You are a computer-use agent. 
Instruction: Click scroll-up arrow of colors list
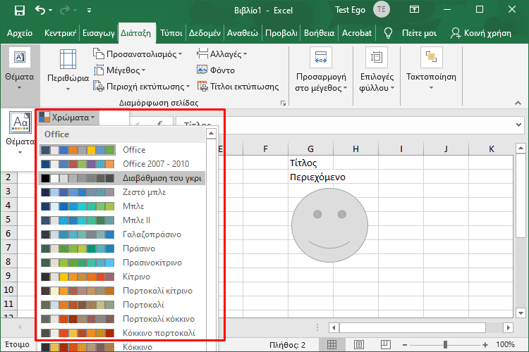point(211,133)
